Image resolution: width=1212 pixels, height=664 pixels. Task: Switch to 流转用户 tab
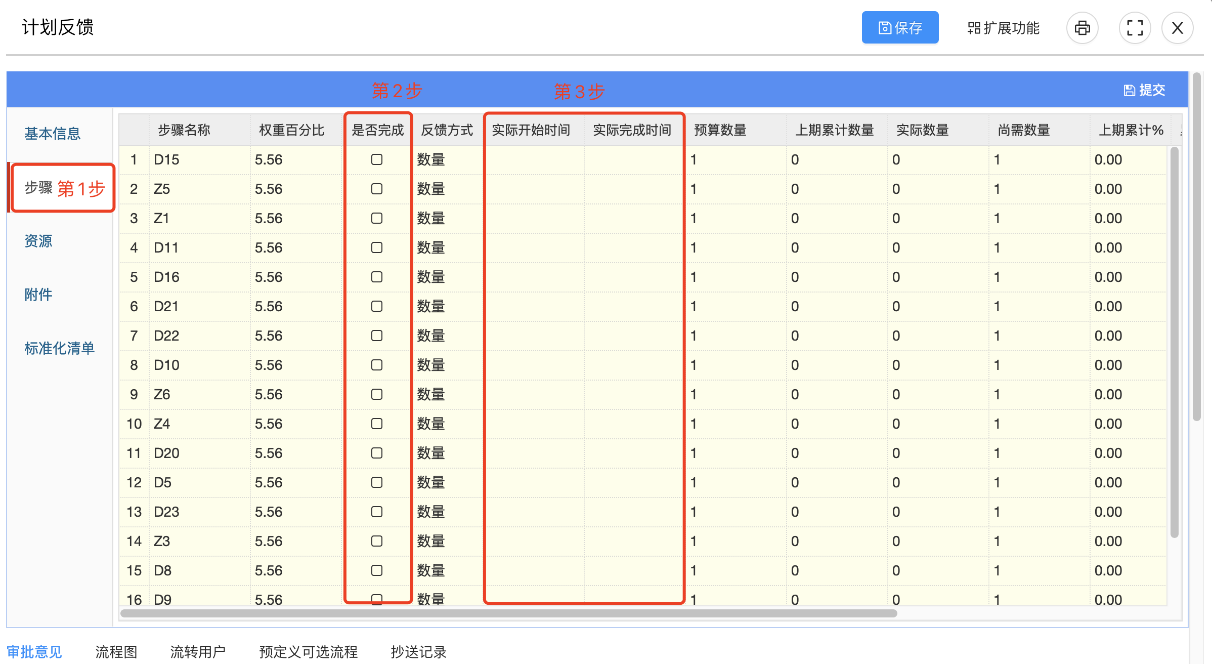(198, 651)
